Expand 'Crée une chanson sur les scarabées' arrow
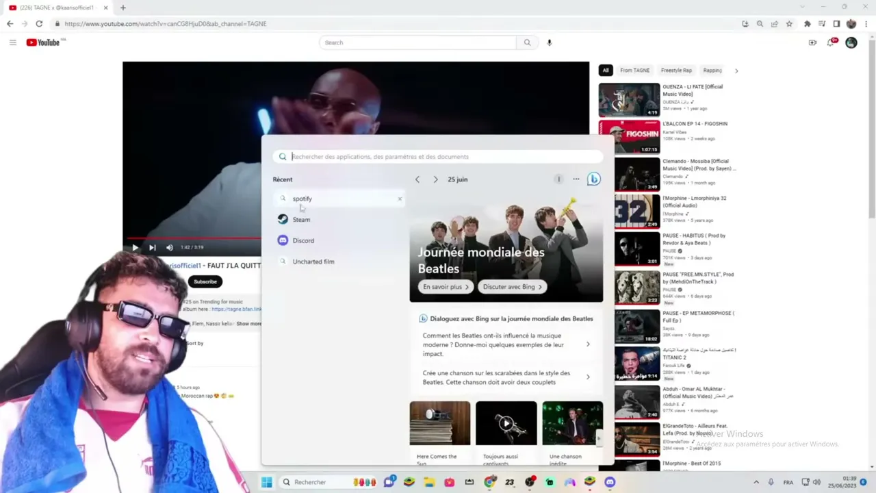The image size is (876, 493). point(588,377)
